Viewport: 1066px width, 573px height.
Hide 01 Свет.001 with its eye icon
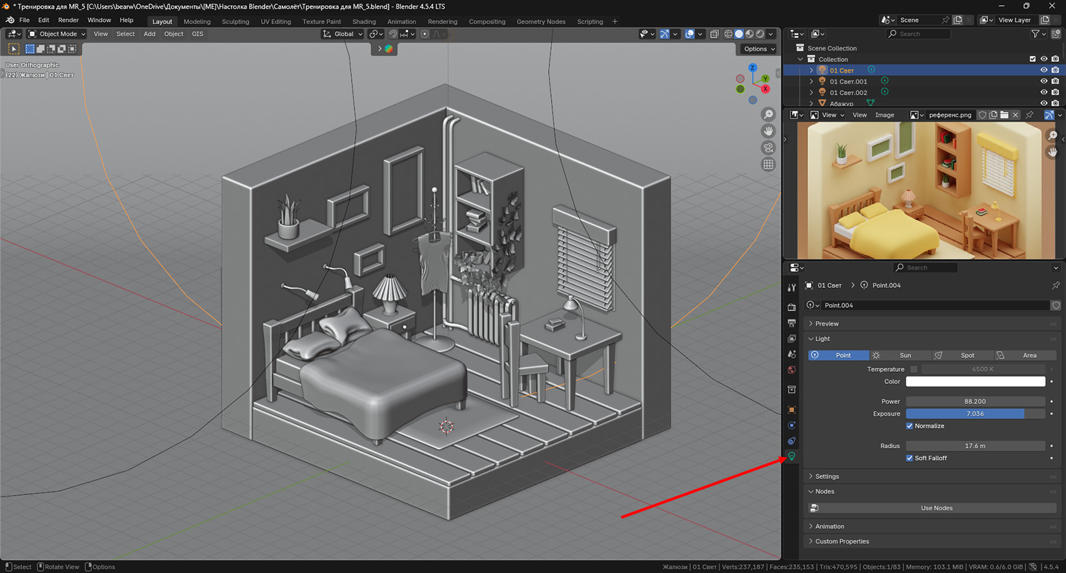click(1044, 81)
